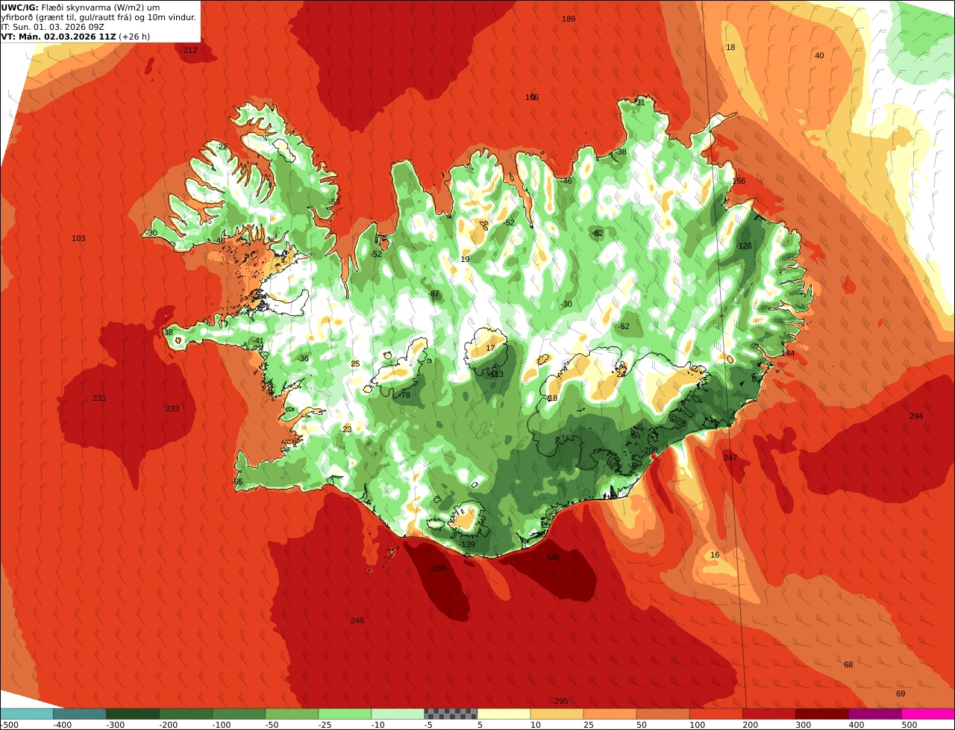
Task: Click the flux value '156' on the map
Action: point(739,181)
